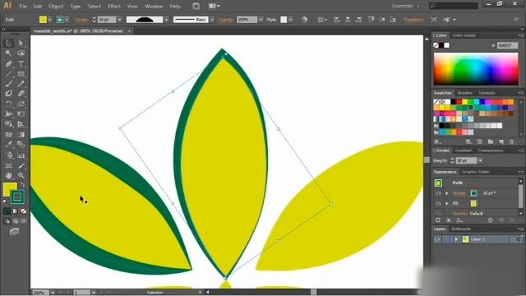Expand Layer 1 in Layers panel
The height and width of the screenshot is (296, 526).
click(x=456, y=239)
